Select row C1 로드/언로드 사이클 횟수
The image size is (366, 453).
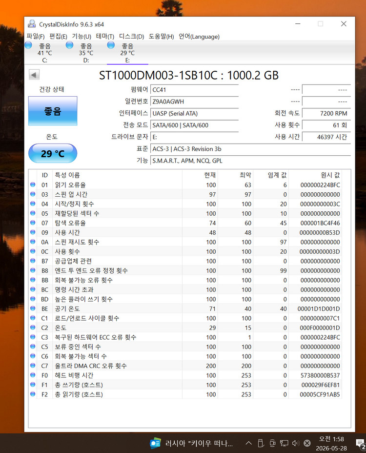click(185, 318)
